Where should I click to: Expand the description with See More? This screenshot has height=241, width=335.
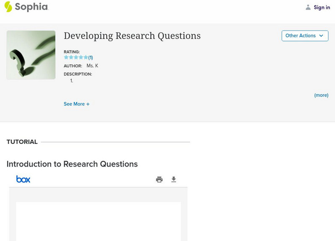click(77, 104)
